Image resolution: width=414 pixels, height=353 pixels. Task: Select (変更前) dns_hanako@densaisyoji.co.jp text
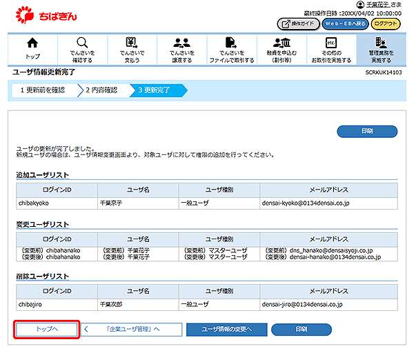[x=319, y=250]
